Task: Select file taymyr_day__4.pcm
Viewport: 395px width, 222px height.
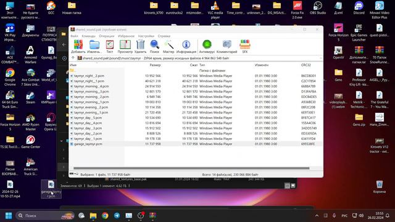Action: tap(196, 123)
